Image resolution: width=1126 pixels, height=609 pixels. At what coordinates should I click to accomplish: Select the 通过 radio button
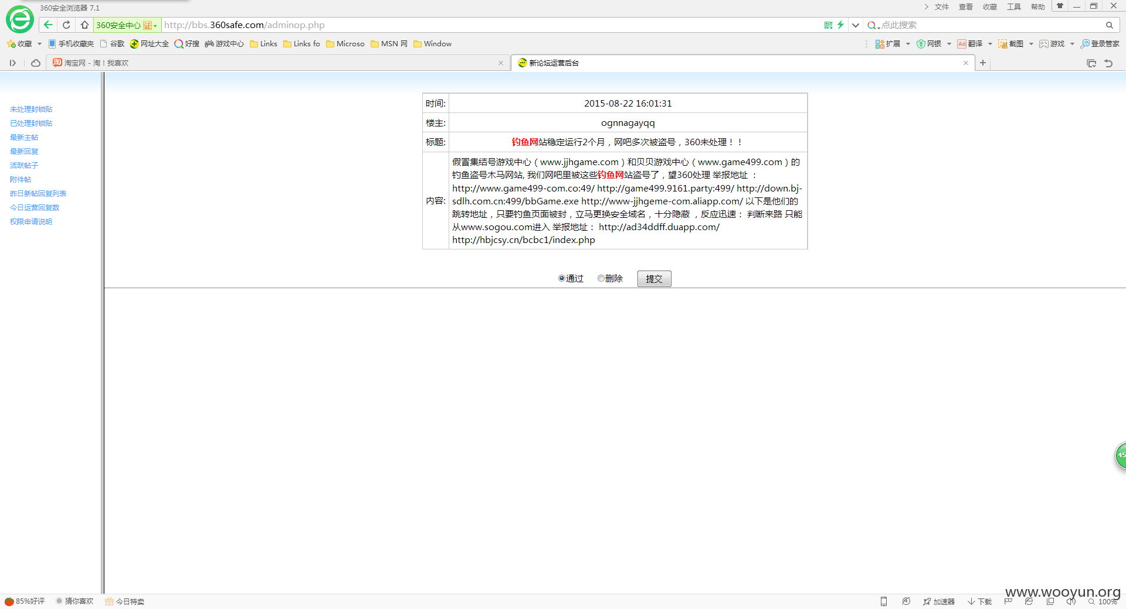tap(562, 279)
